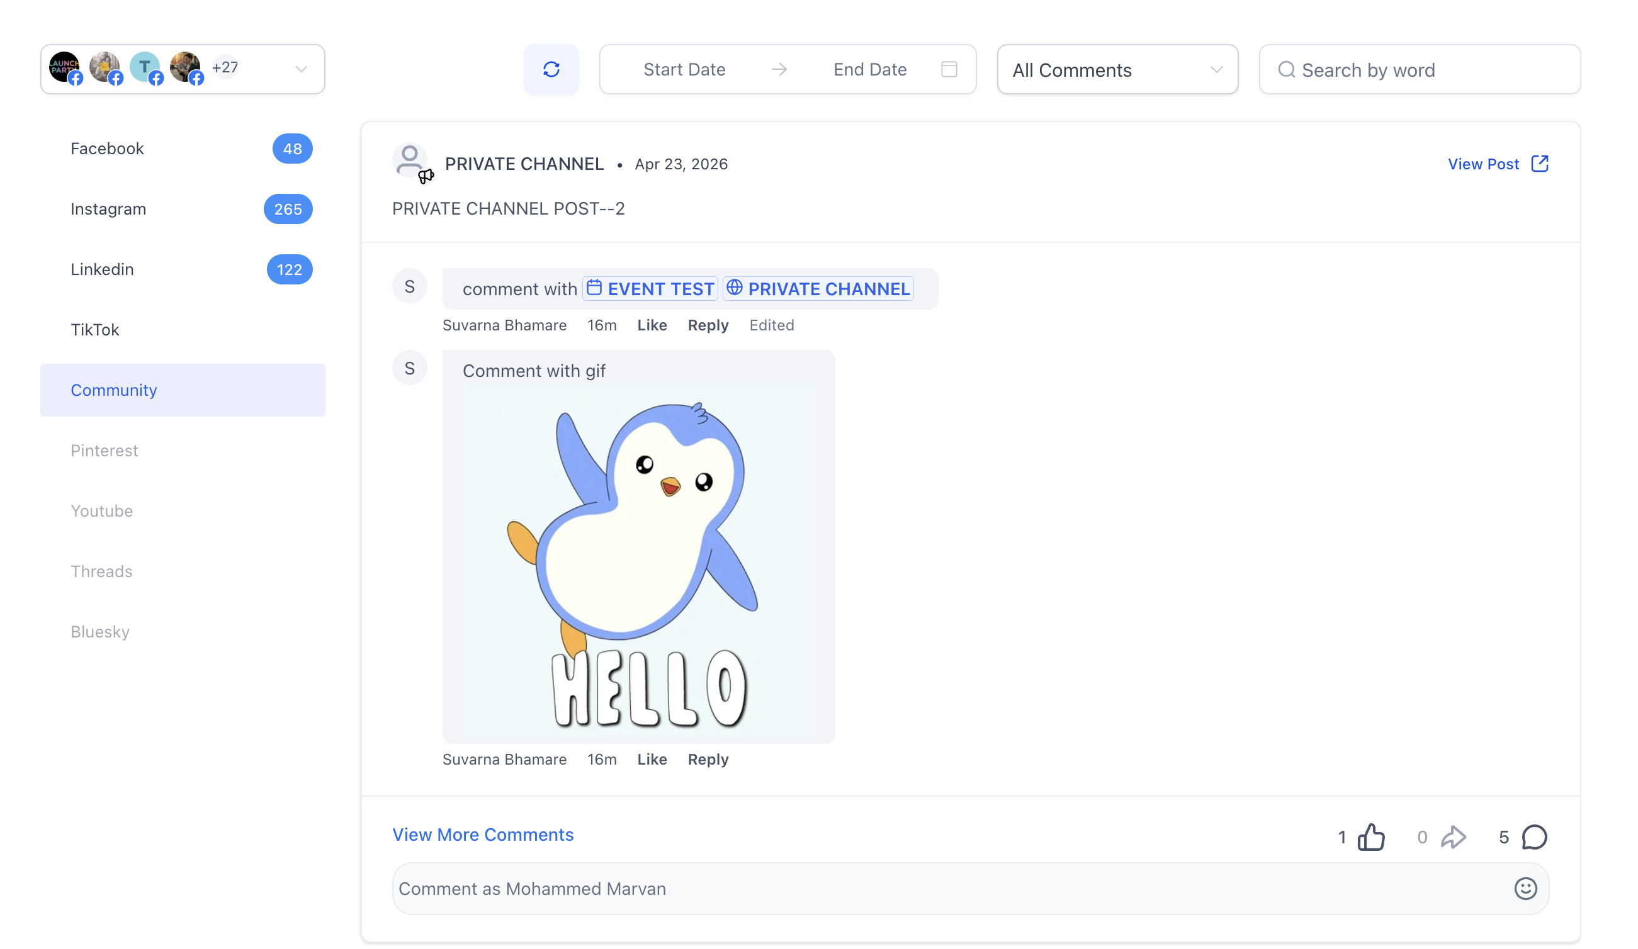The height and width of the screenshot is (949, 1638).
Task: Click the Start Date field
Action: (x=684, y=70)
